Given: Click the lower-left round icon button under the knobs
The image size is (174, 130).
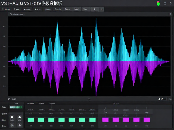Looking at the screenshot, I should pyautogui.click(x=12, y=125).
